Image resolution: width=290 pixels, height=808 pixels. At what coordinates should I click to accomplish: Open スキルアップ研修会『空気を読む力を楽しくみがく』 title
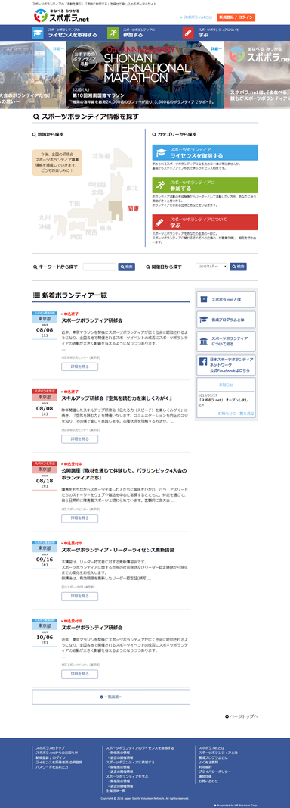[117, 398]
